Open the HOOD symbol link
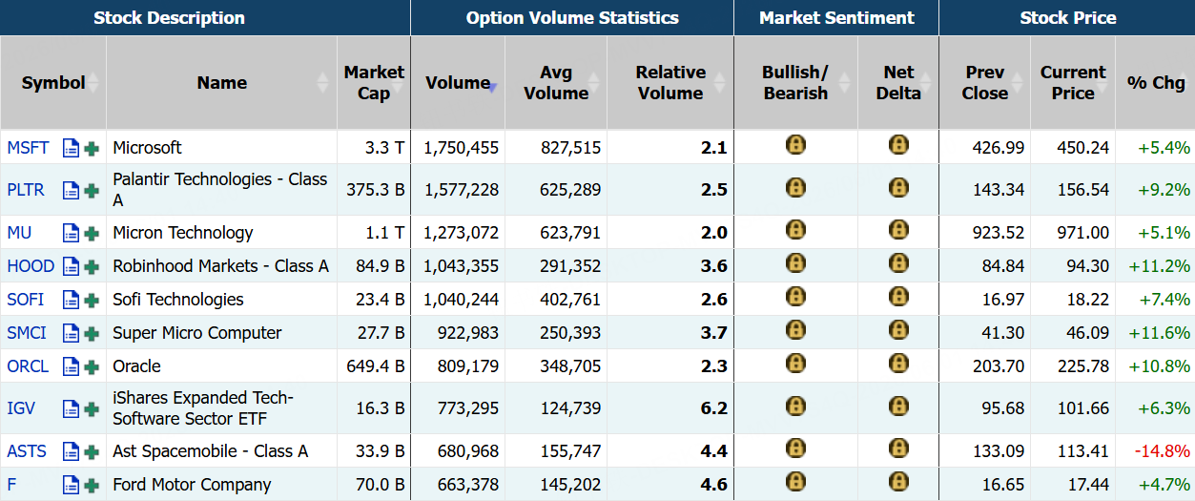The image size is (1195, 501). pos(31,266)
